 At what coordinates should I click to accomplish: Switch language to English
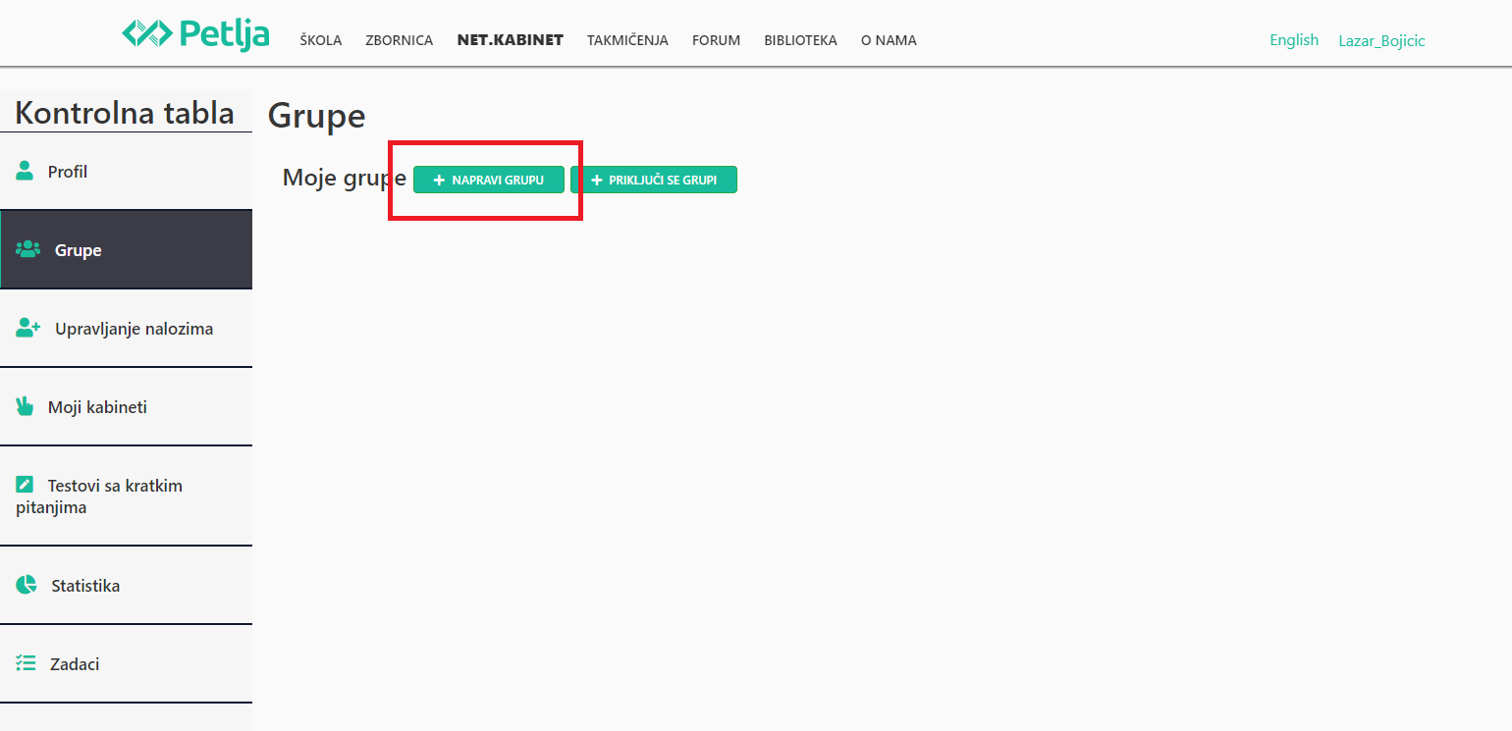tap(1293, 40)
